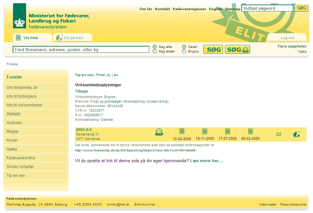Select the 'Virksomhedsoplysninger' heading

98,85
